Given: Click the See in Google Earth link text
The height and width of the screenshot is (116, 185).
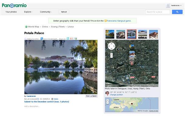Looking at the screenshot, I should click(x=50, y=39).
